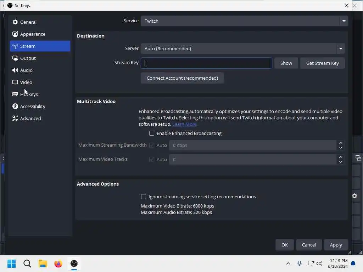The height and width of the screenshot is (272, 363).
Task: Open Accessibility settings page
Action: pos(40,106)
